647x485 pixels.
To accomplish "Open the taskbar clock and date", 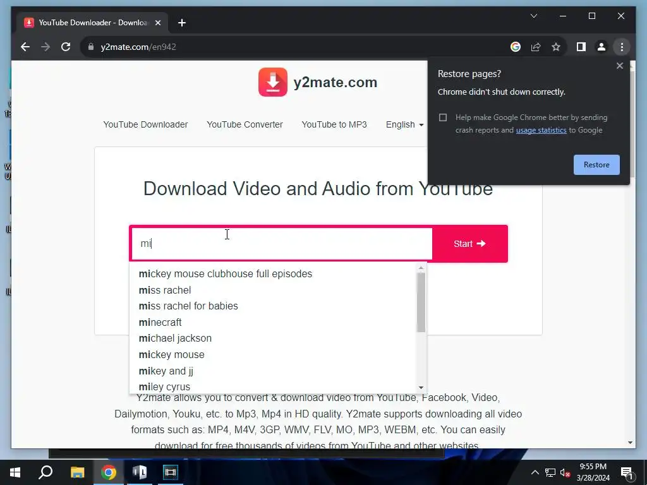I will pyautogui.click(x=593, y=472).
